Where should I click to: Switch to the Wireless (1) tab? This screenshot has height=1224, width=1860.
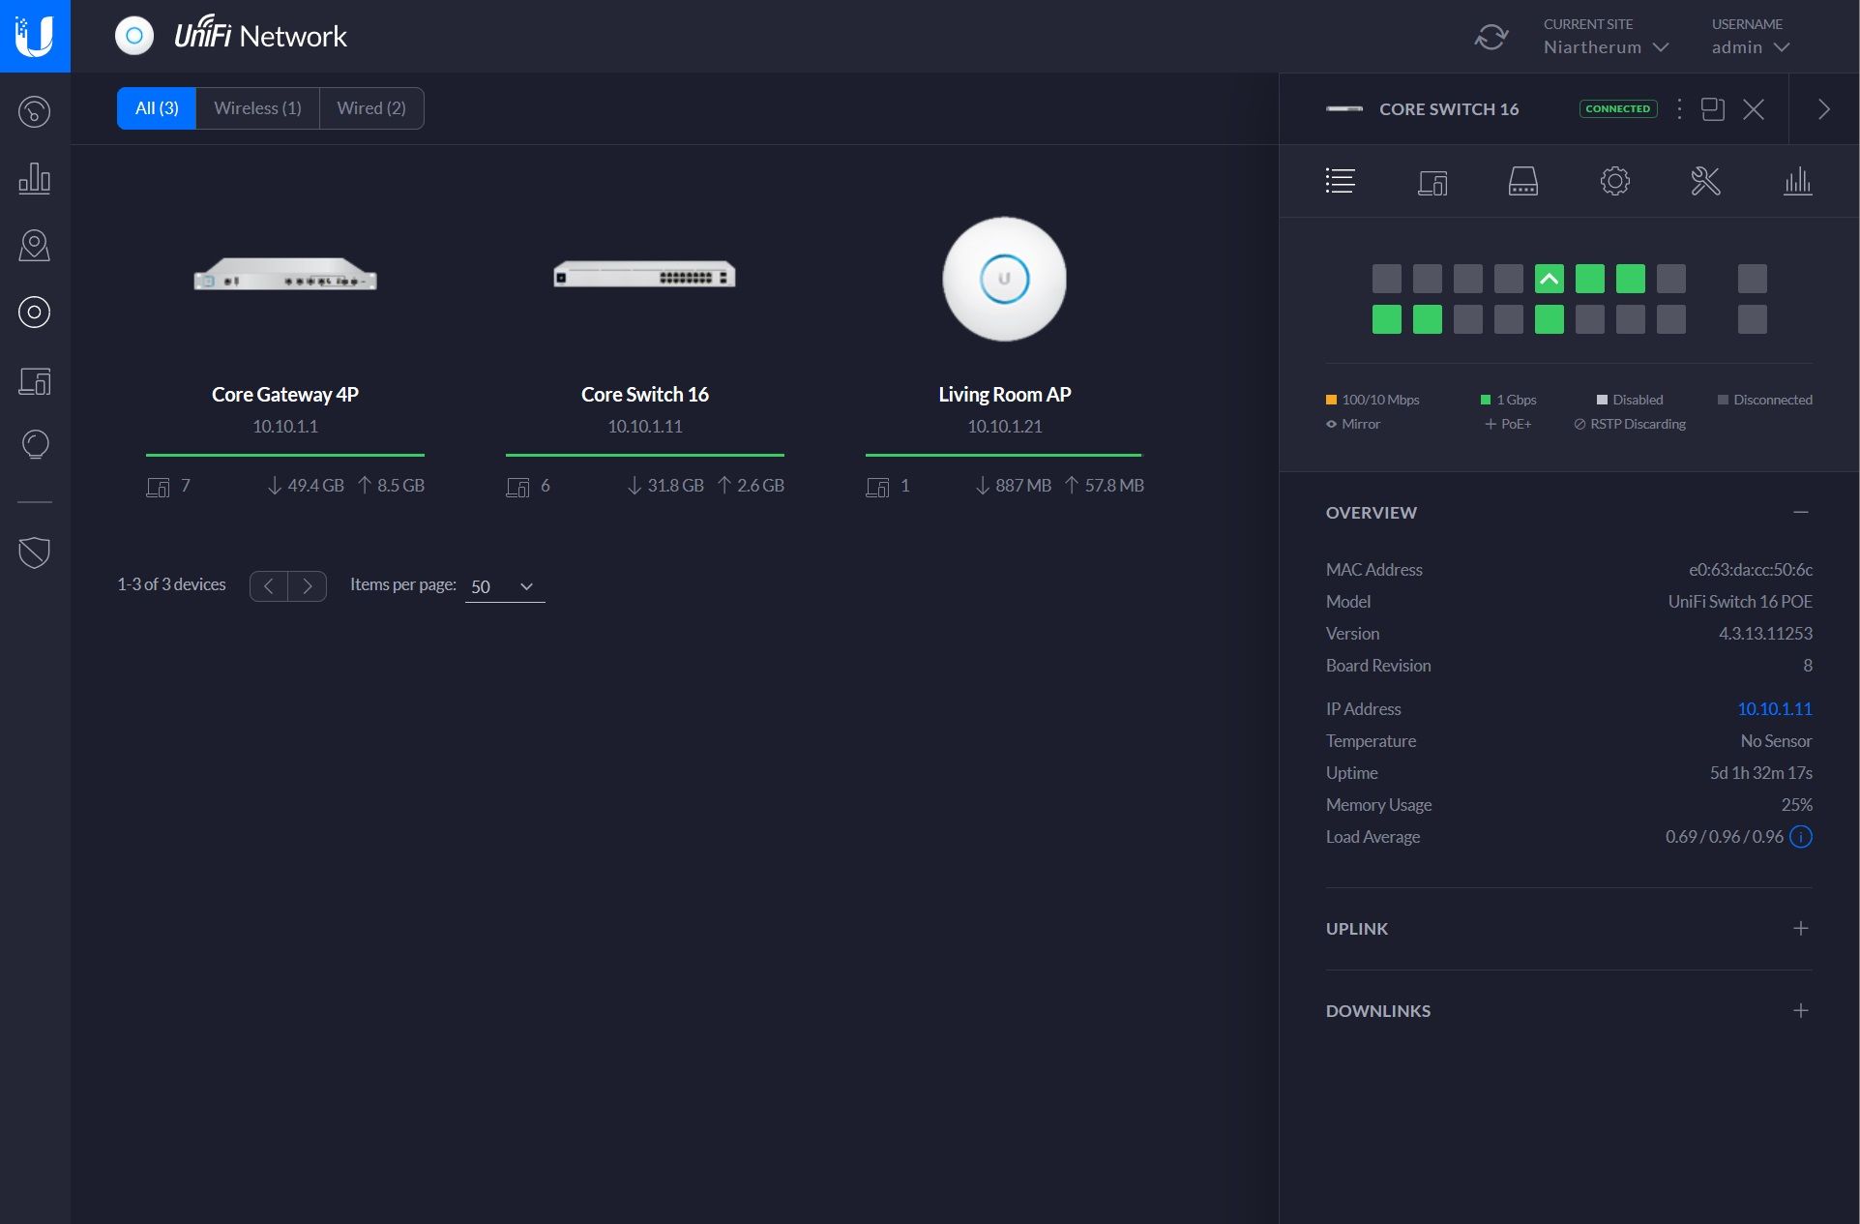(257, 108)
